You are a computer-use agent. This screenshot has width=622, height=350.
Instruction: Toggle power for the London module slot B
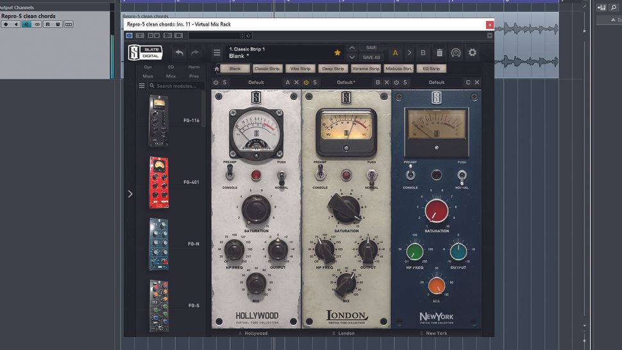(x=306, y=83)
